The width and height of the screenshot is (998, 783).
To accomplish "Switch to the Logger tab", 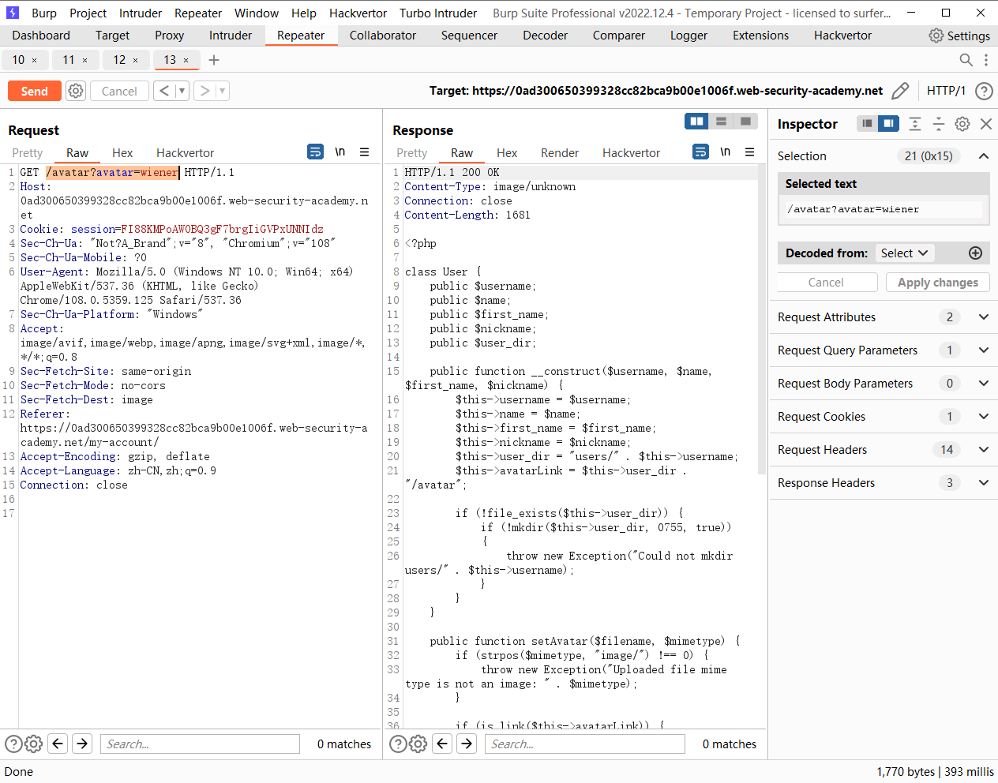I will click(x=688, y=36).
